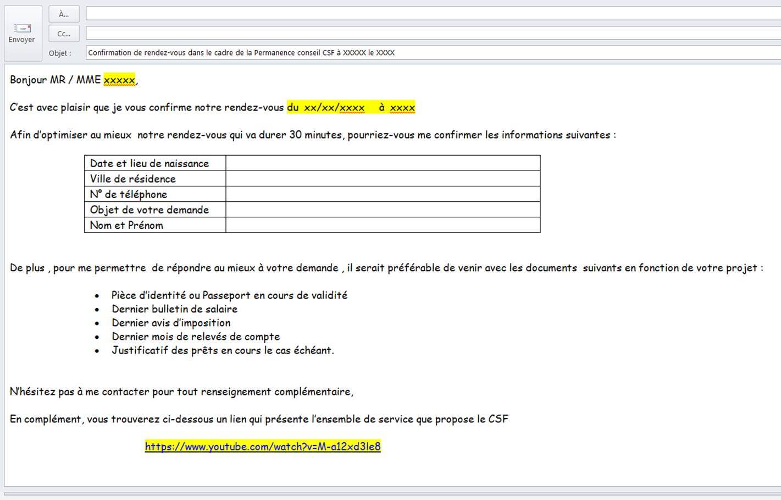
Task: Click the Envoyer send envelope icon
Action: [x=23, y=28]
